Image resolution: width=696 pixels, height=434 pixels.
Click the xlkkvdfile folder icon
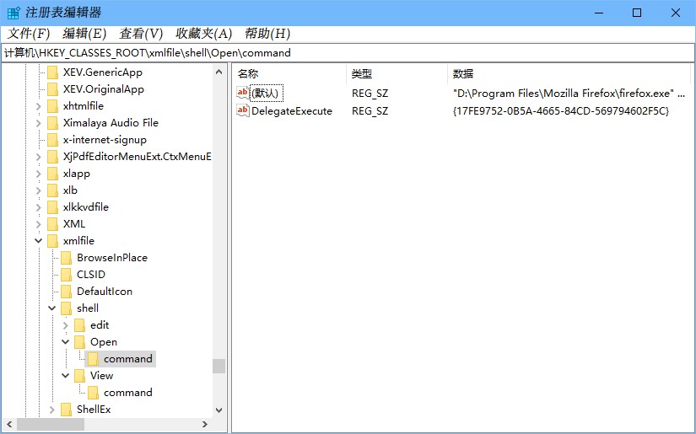pyautogui.click(x=53, y=207)
